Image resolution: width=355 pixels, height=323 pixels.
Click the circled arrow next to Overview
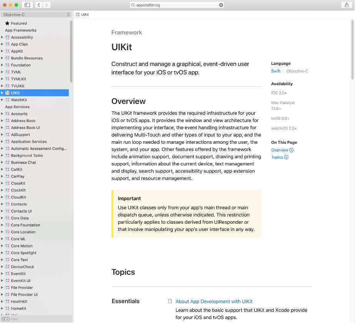(x=291, y=150)
